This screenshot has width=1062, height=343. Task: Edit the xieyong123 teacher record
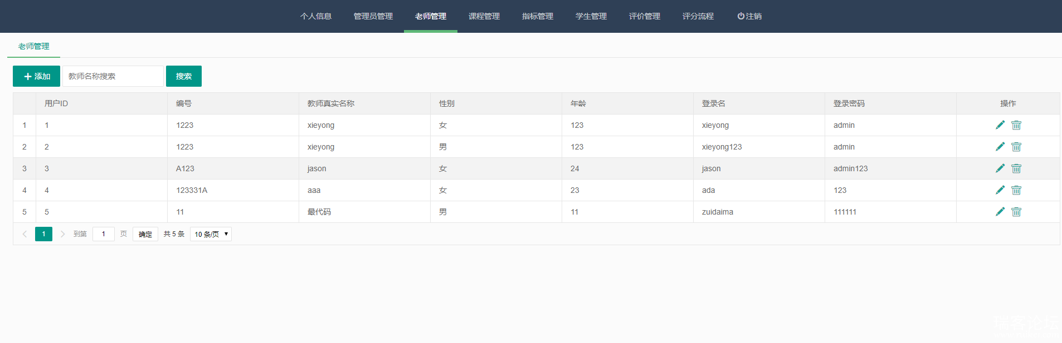point(1000,147)
